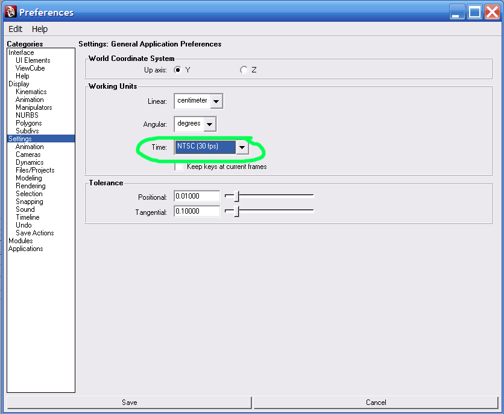The width and height of the screenshot is (504, 414).
Task: Open the Manipulators display category
Action: point(34,107)
